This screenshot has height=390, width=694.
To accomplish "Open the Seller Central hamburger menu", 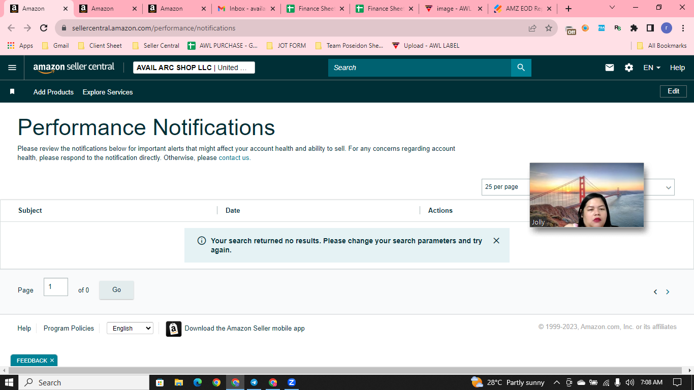I will (x=12, y=68).
